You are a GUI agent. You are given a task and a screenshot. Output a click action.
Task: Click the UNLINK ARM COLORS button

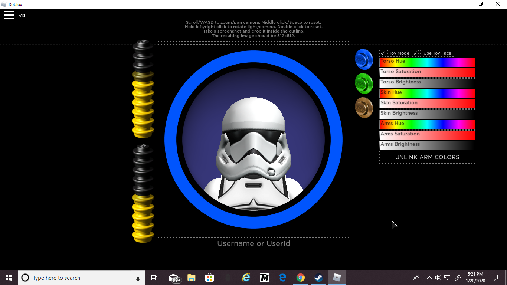tap(427, 157)
